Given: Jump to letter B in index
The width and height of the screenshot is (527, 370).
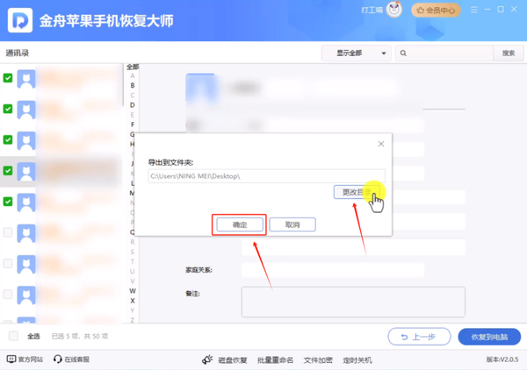Looking at the screenshot, I should 133,86.
